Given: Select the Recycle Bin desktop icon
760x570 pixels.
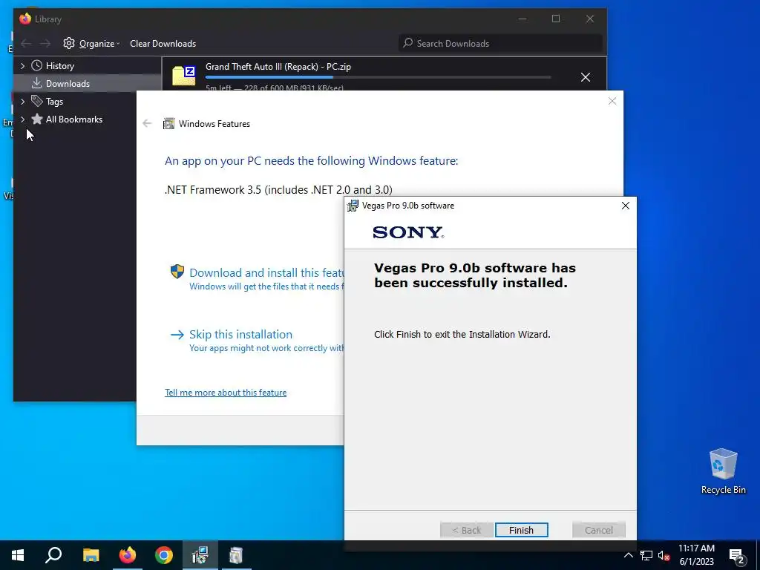Looking at the screenshot, I should 723,471.
